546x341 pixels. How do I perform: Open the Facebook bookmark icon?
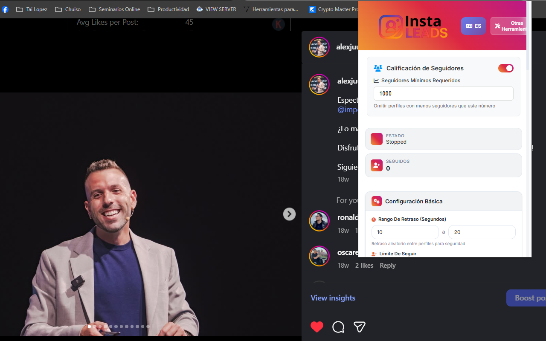[5, 9]
